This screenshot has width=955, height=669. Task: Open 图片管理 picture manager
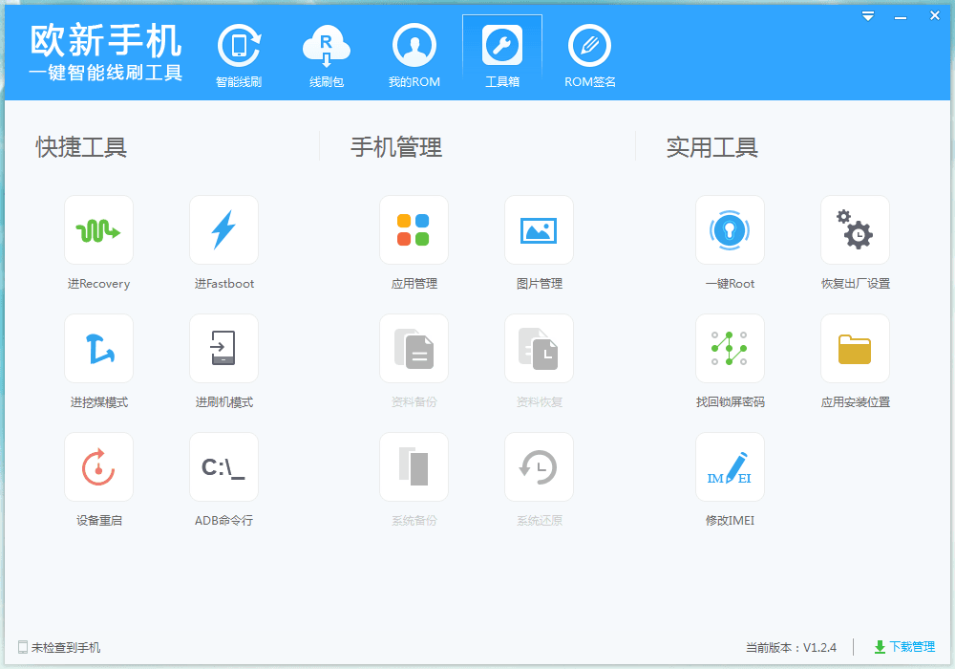pos(539,230)
